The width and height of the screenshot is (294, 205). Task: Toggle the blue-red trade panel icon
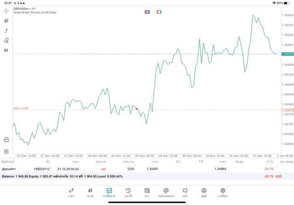coord(147,11)
